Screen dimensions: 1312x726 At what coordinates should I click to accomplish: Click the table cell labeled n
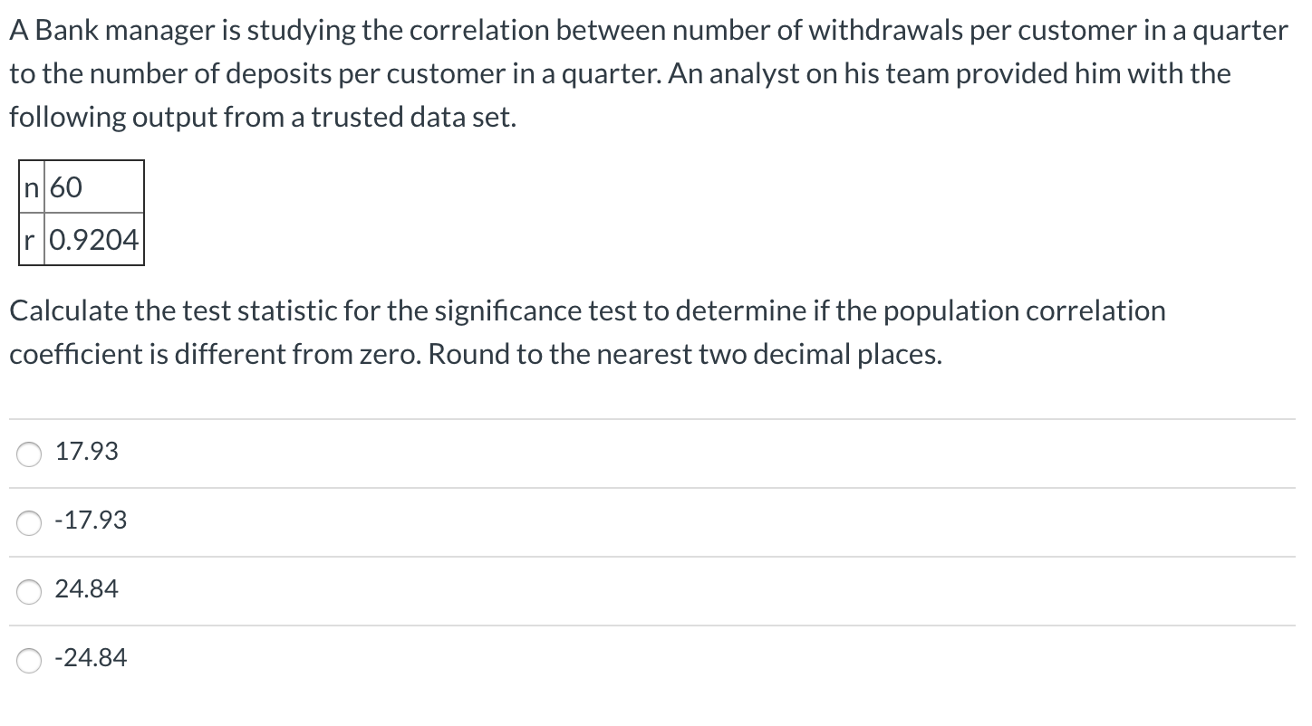pyautogui.click(x=32, y=187)
